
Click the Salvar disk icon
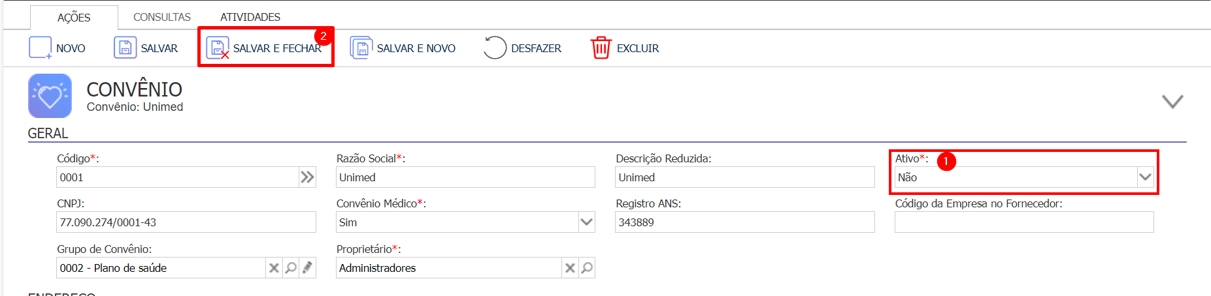125,48
